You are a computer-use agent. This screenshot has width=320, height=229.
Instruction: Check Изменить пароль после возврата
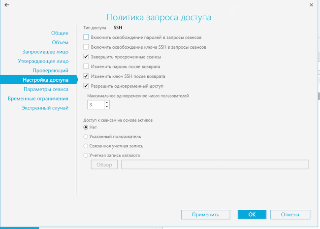[86, 66]
